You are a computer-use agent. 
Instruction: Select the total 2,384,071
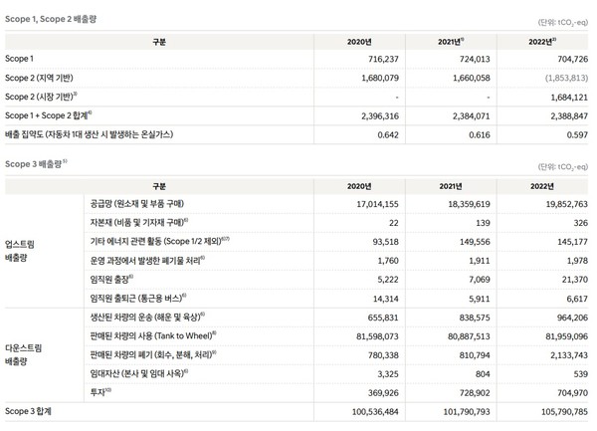click(x=472, y=116)
